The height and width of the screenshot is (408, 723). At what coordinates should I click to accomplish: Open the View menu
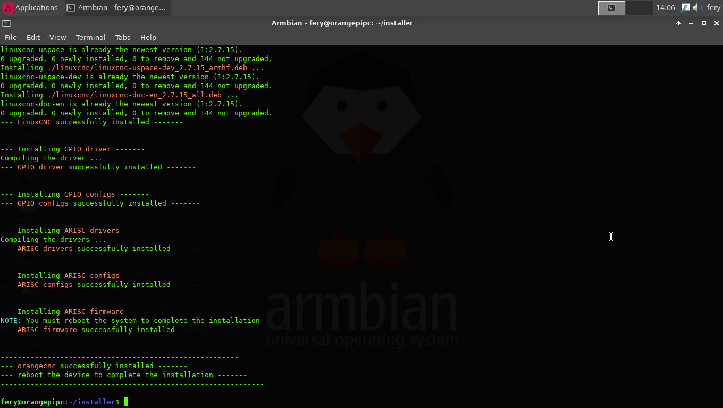click(57, 37)
